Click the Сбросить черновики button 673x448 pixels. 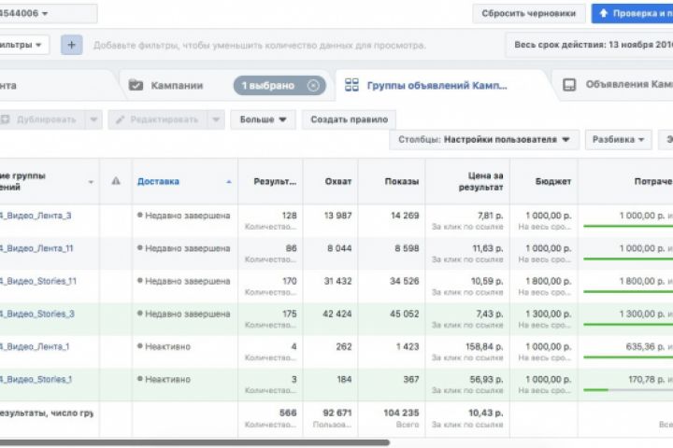coord(529,14)
